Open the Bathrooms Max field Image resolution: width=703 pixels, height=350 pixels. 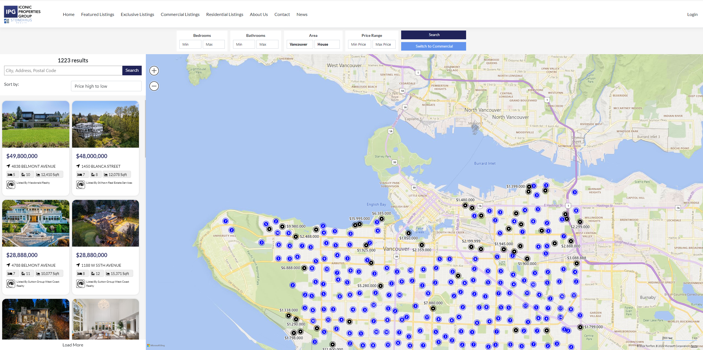point(267,44)
